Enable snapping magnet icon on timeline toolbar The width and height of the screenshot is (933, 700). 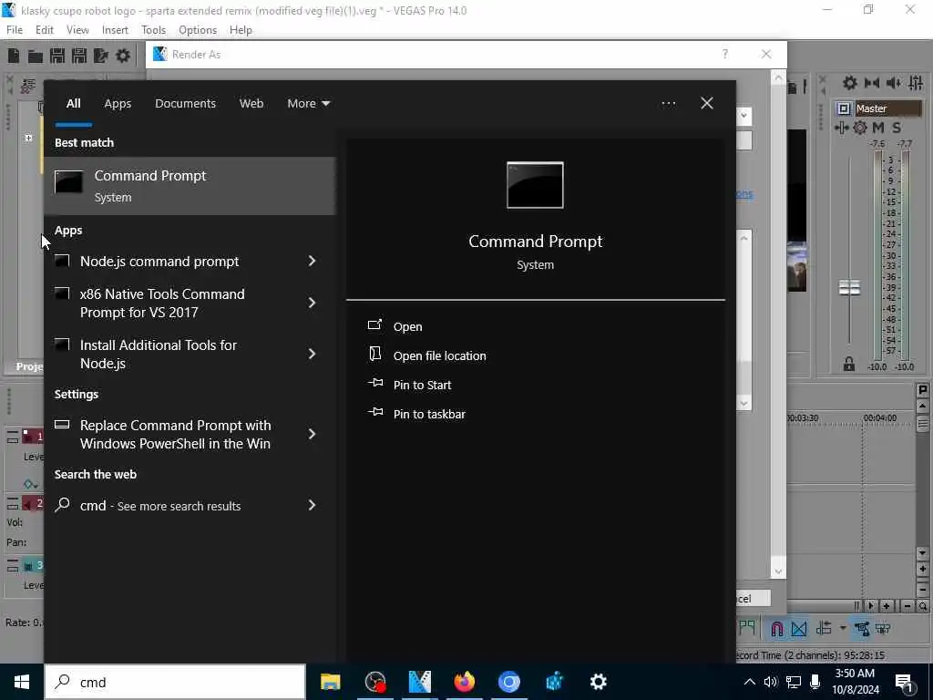(x=776, y=629)
